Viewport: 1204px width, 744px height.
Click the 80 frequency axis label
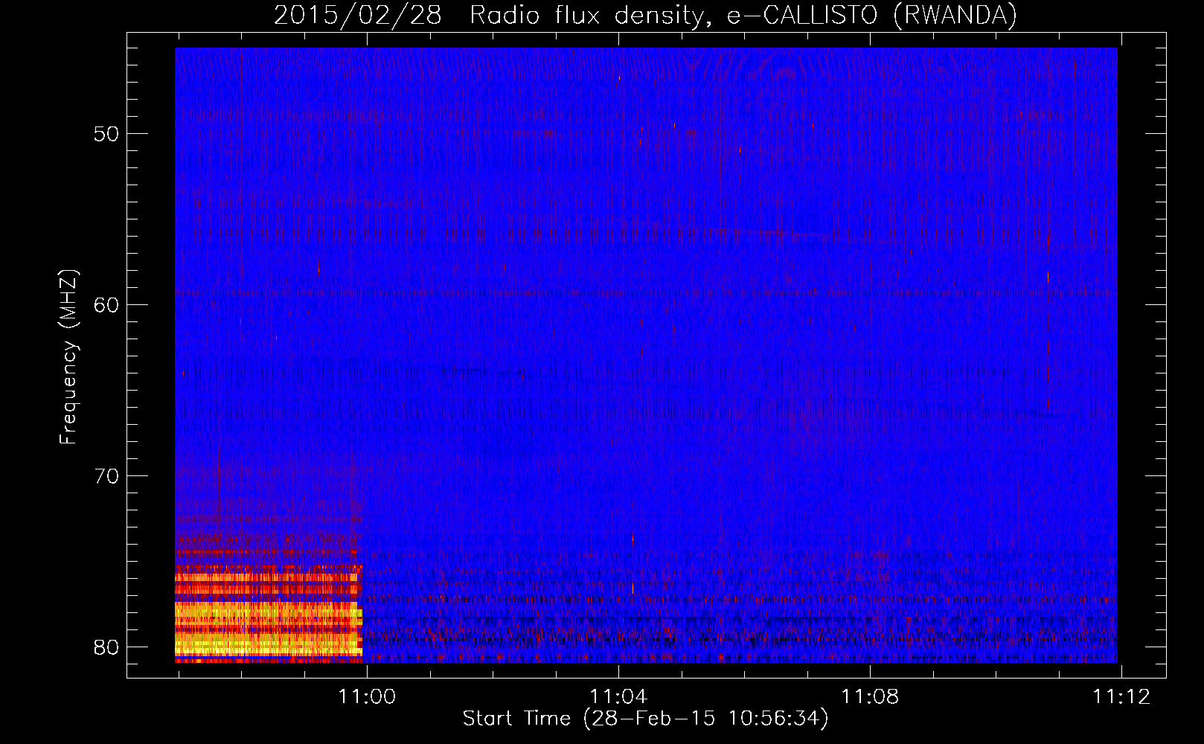pyautogui.click(x=106, y=647)
